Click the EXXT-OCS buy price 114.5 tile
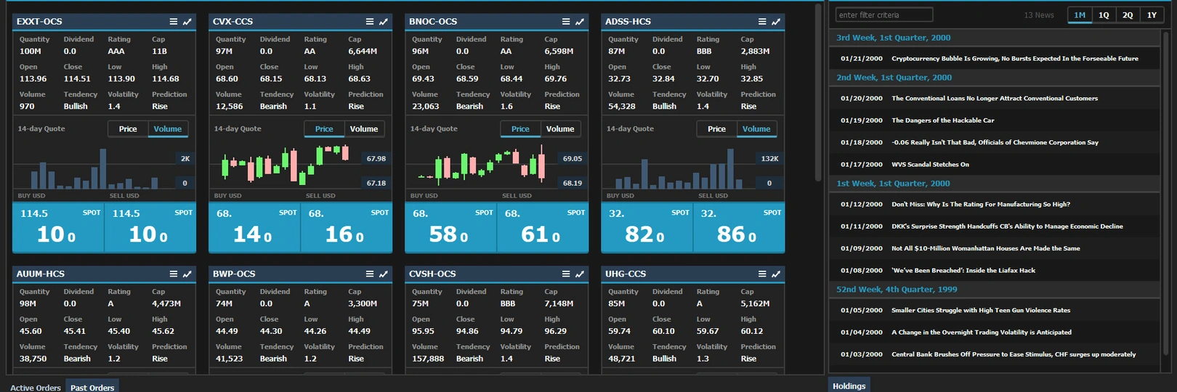The image size is (1177, 392). coord(58,226)
